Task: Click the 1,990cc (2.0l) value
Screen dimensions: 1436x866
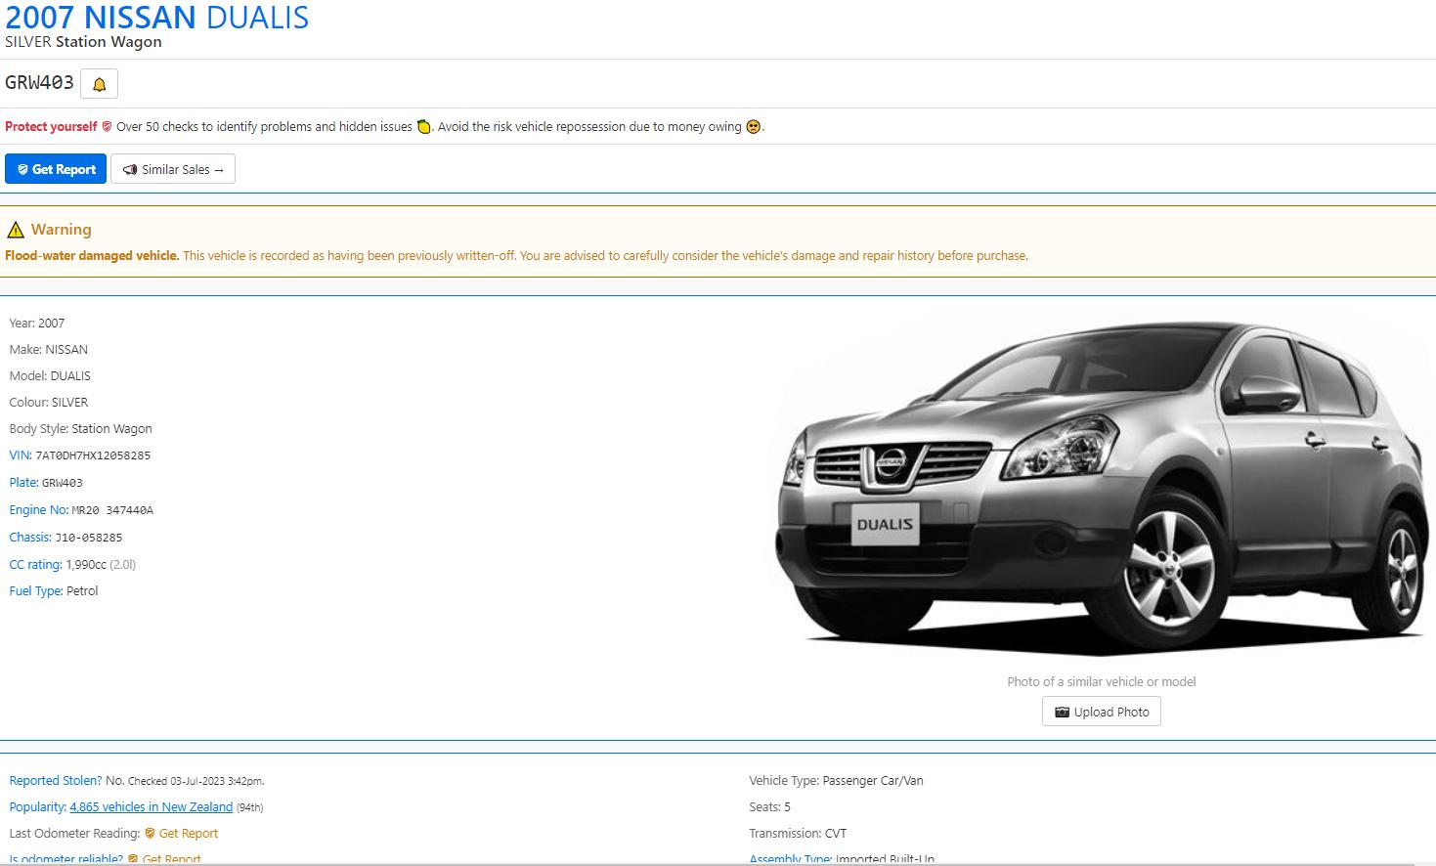Action: (x=101, y=565)
